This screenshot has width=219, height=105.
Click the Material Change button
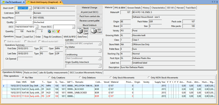point(90,7)
